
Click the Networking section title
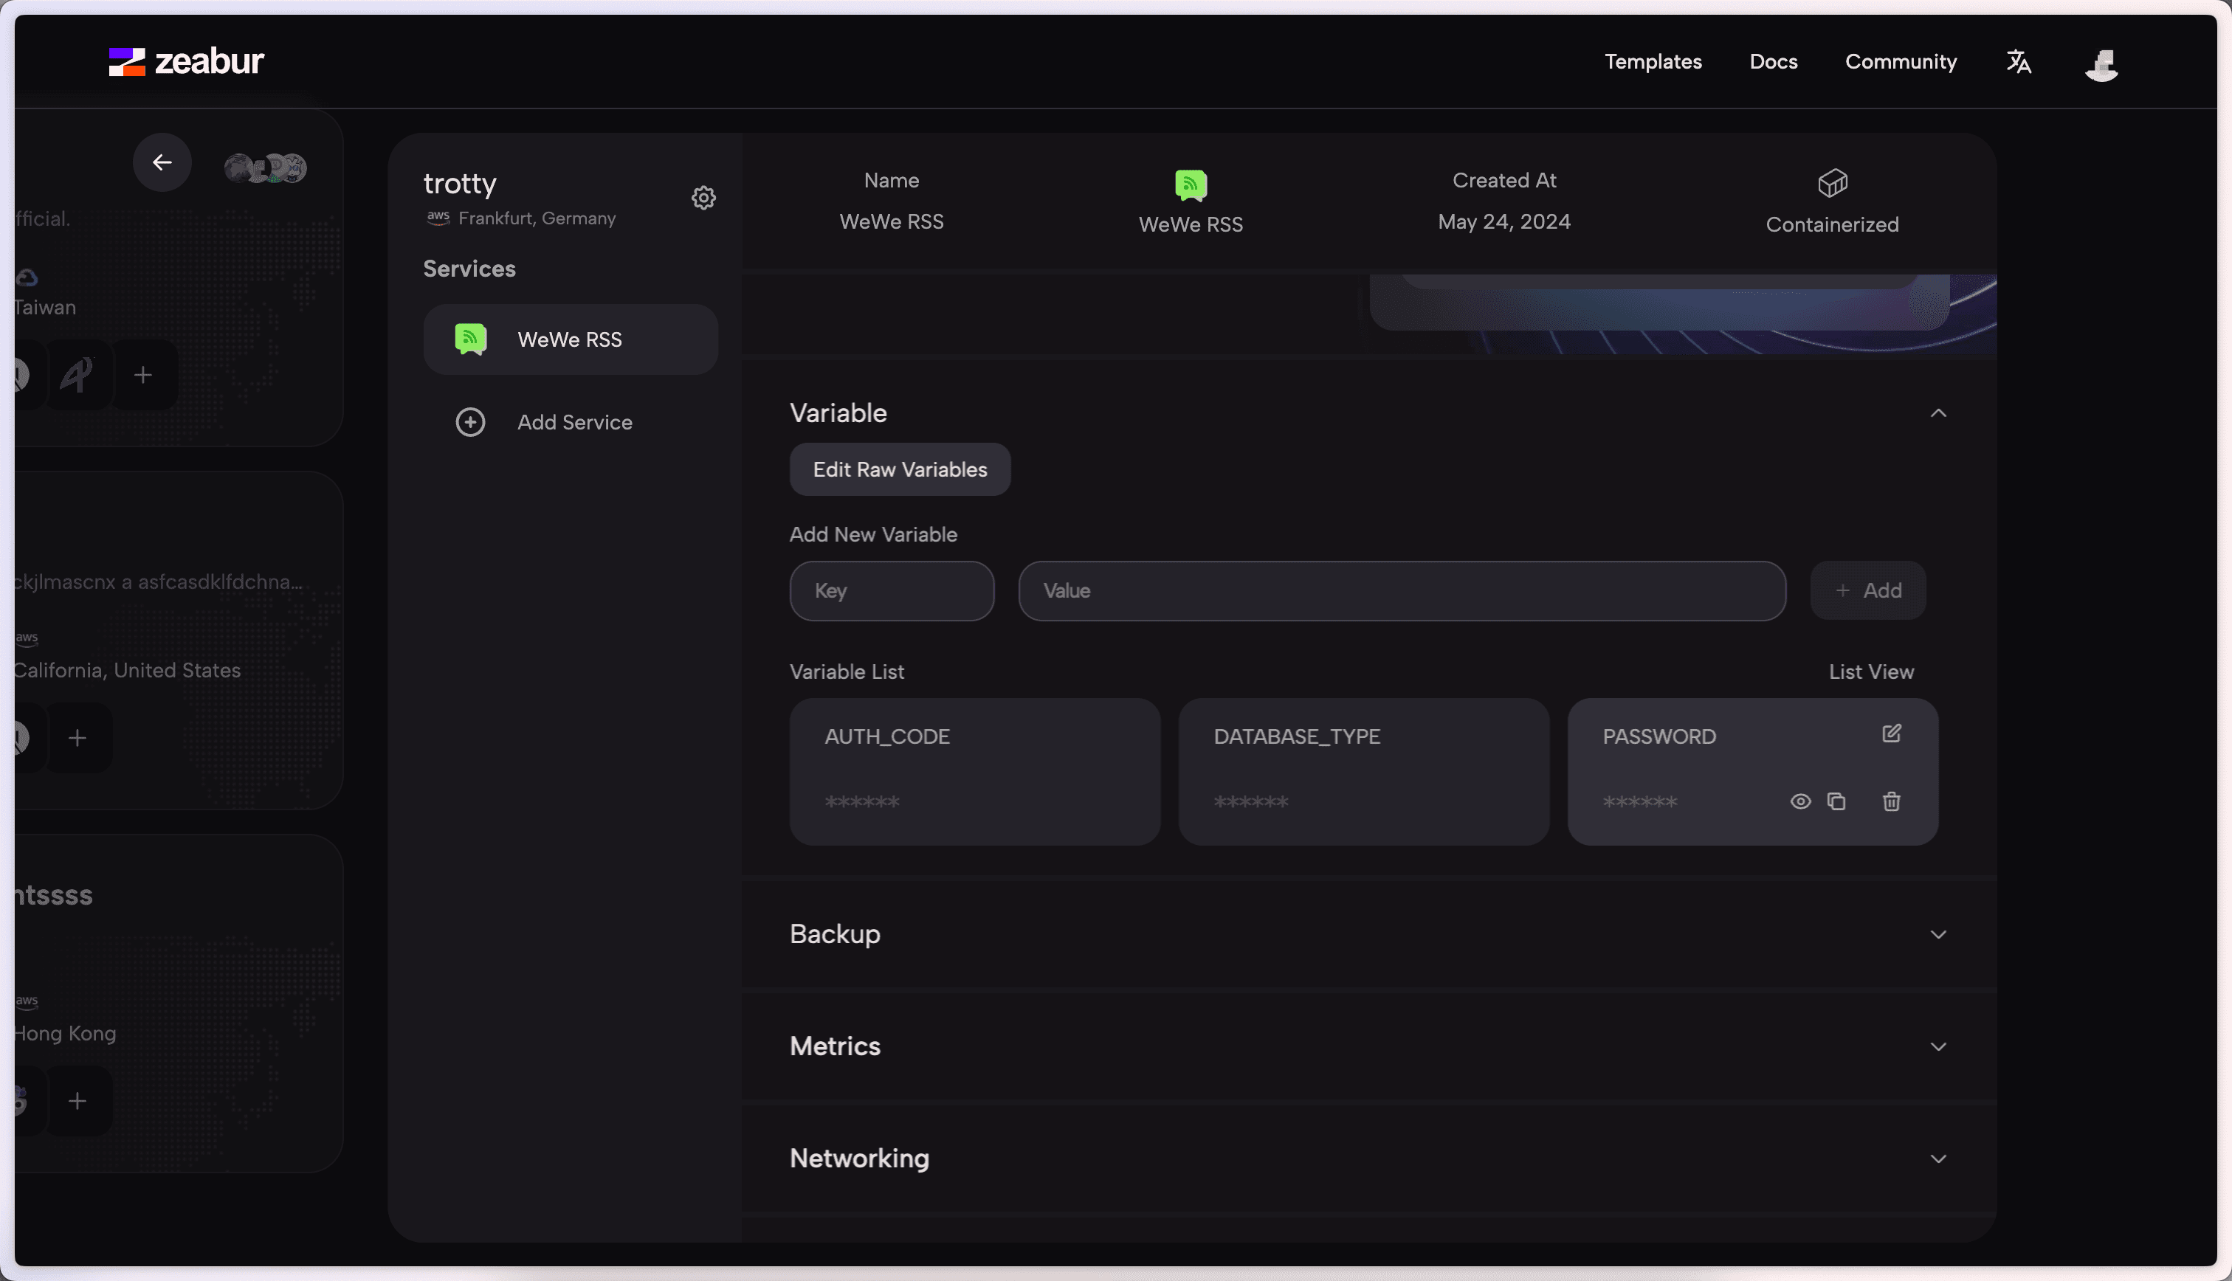[x=858, y=1159]
